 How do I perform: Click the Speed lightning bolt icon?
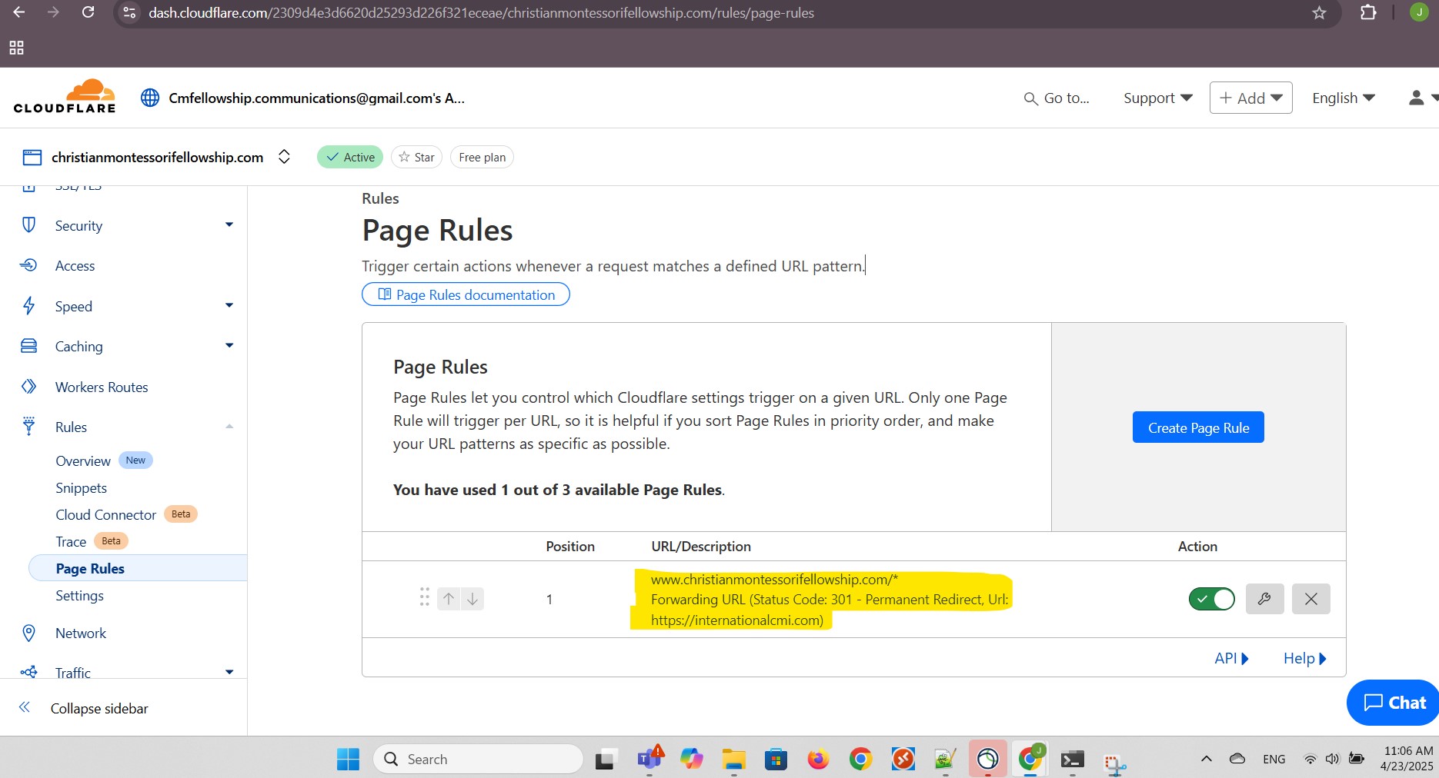[28, 306]
